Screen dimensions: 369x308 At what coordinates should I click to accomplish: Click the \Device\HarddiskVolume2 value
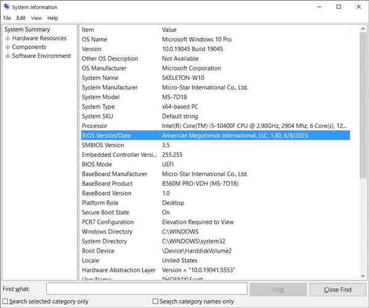(x=197, y=251)
